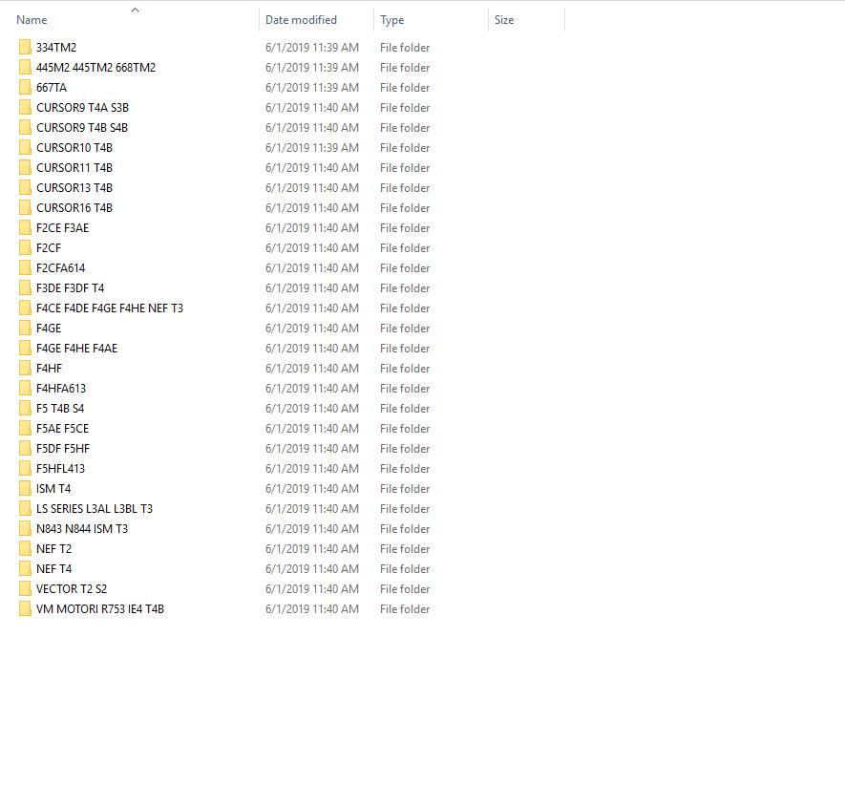
Task: Select the CURSOR13 T4B folder icon
Action: point(25,187)
